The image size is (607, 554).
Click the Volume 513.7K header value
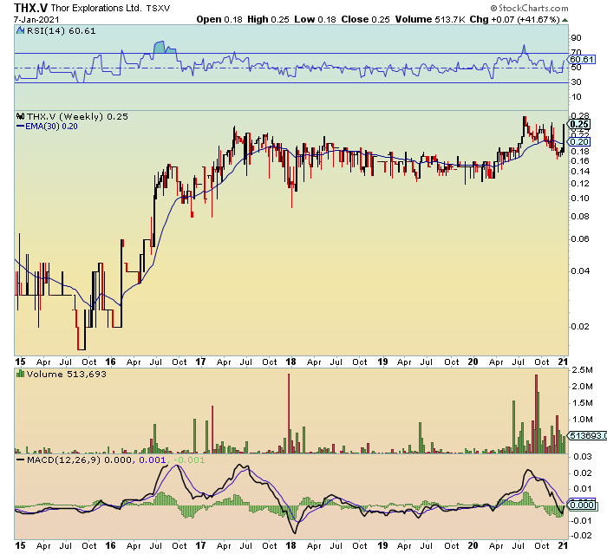click(x=430, y=19)
